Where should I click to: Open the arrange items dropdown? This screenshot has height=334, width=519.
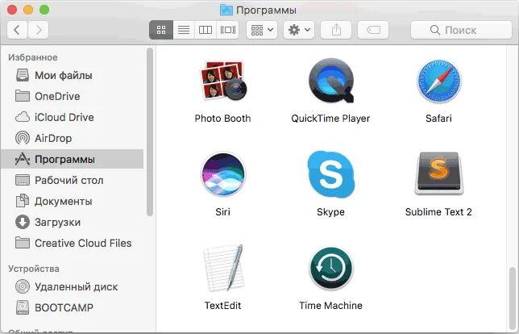pos(262,30)
